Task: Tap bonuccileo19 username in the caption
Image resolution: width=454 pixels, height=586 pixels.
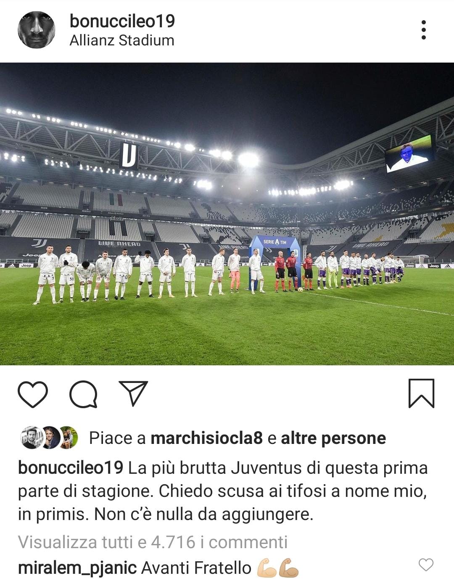Action: 71,467
